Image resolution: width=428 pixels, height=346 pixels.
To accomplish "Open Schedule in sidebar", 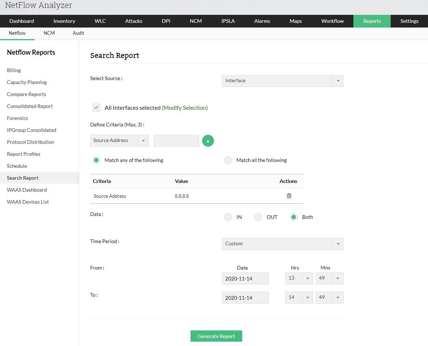I will (17, 166).
